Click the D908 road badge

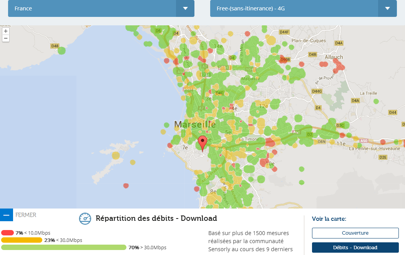coord(285,60)
